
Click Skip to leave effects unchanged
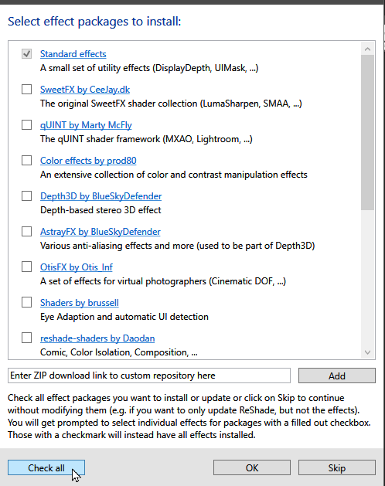click(x=337, y=467)
